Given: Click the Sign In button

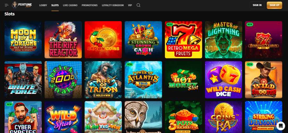Looking at the screenshot, I should pyautogui.click(x=257, y=5).
